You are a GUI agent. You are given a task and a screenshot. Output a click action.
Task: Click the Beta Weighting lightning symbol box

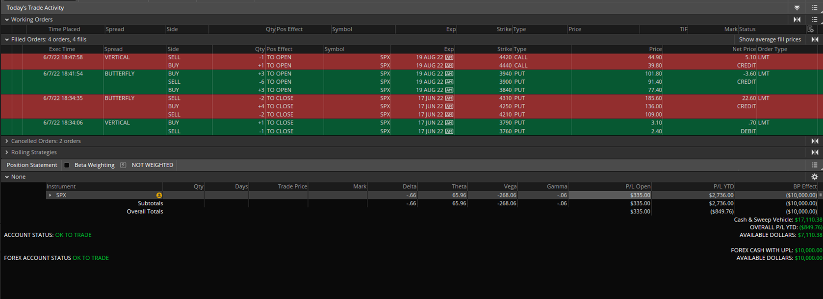click(123, 165)
